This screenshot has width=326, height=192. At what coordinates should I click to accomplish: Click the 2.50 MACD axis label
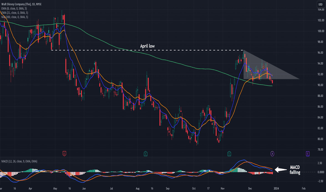point(320,163)
